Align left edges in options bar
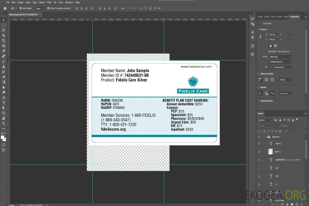 pos(77,8)
